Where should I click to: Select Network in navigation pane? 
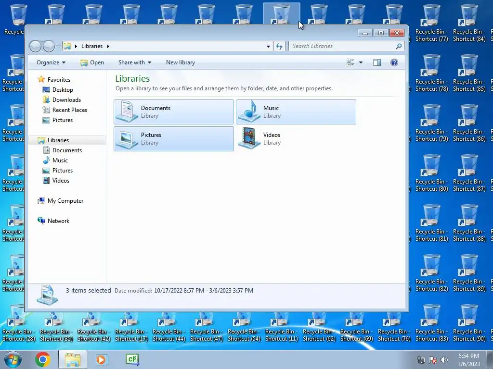pyautogui.click(x=58, y=221)
